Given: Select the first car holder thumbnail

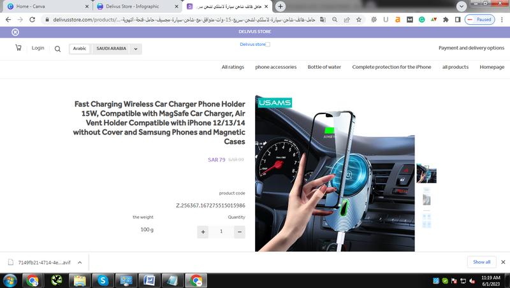Looking at the screenshot, I should tap(426, 173).
